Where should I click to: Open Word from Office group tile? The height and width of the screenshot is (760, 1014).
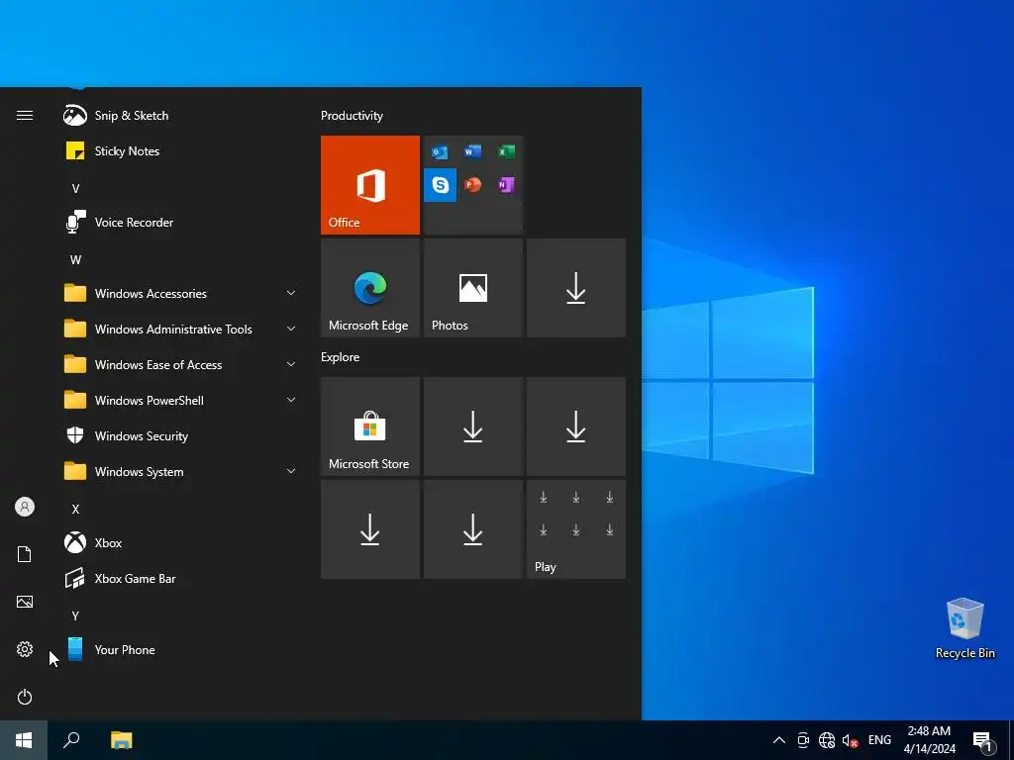click(x=472, y=151)
